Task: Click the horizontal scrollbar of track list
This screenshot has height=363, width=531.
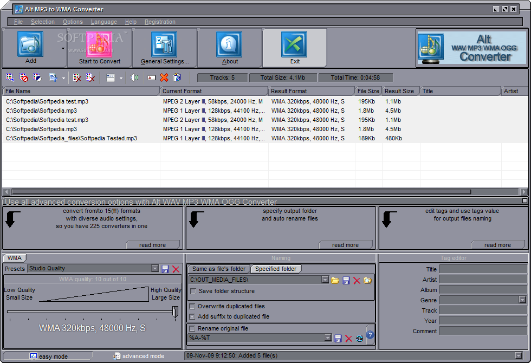Action: tap(241, 192)
